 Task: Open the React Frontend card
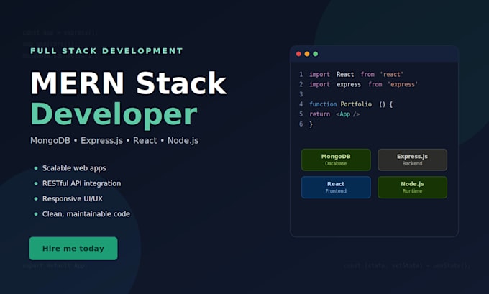point(336,187)
